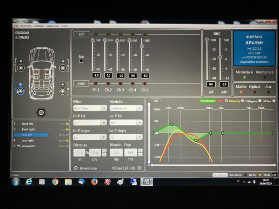Select Memoria A indicator
The image size is (279, 209).
click(244, 77)
